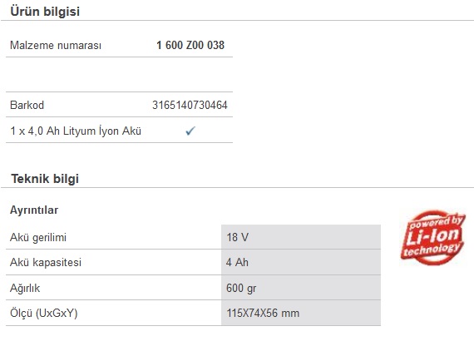474x351 pixels.
Task: Click the powered by Li-Ion technology badge
Action: point(433,238)
